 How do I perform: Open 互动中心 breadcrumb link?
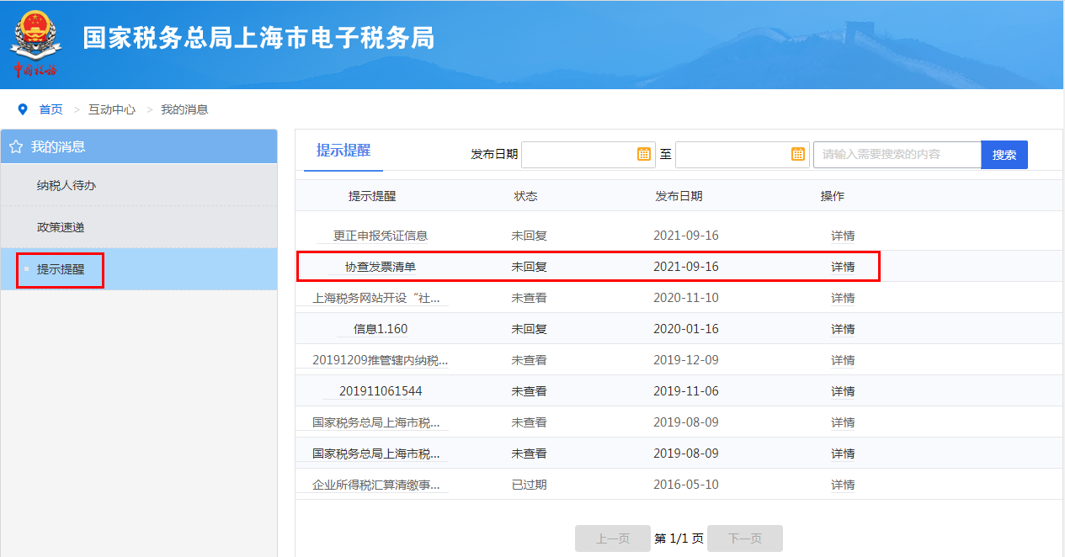pyautogui.click(x=112, y=109)
